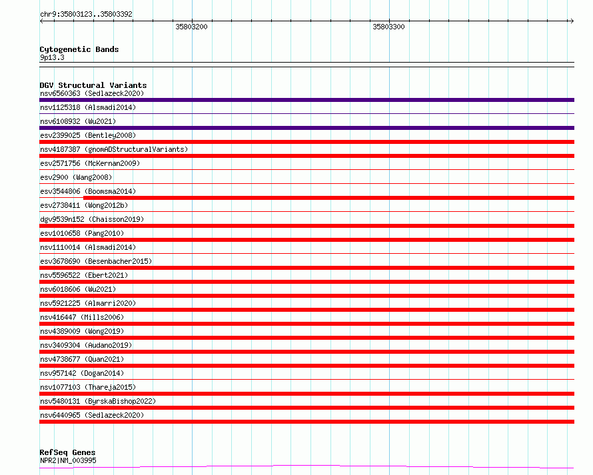The image size is (593, 475).
Task: Select variant nsv5921225 (Almarri2020)
Action: tap(88, 303)
